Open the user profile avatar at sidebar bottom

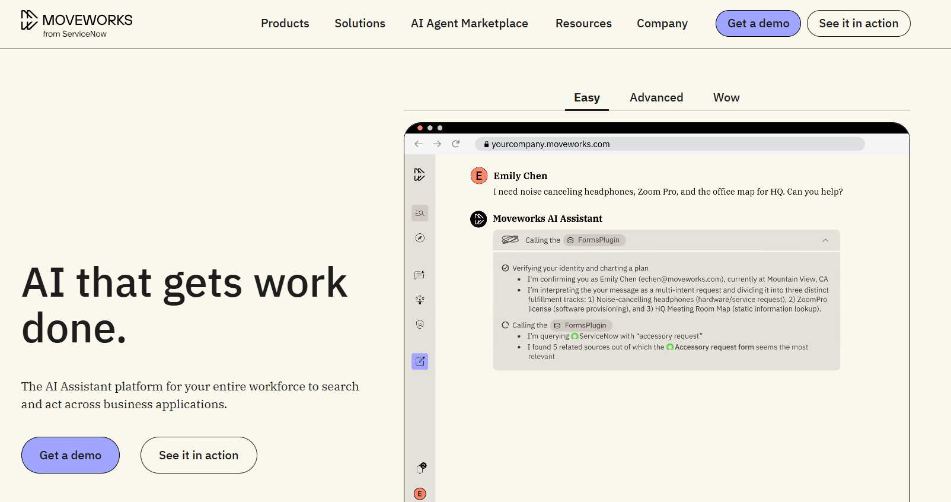[x=420, y=494]
